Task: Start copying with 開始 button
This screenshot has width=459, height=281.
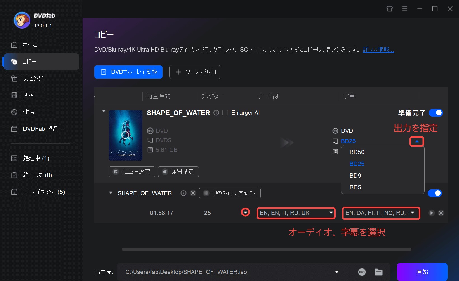Action: (422, 272)
